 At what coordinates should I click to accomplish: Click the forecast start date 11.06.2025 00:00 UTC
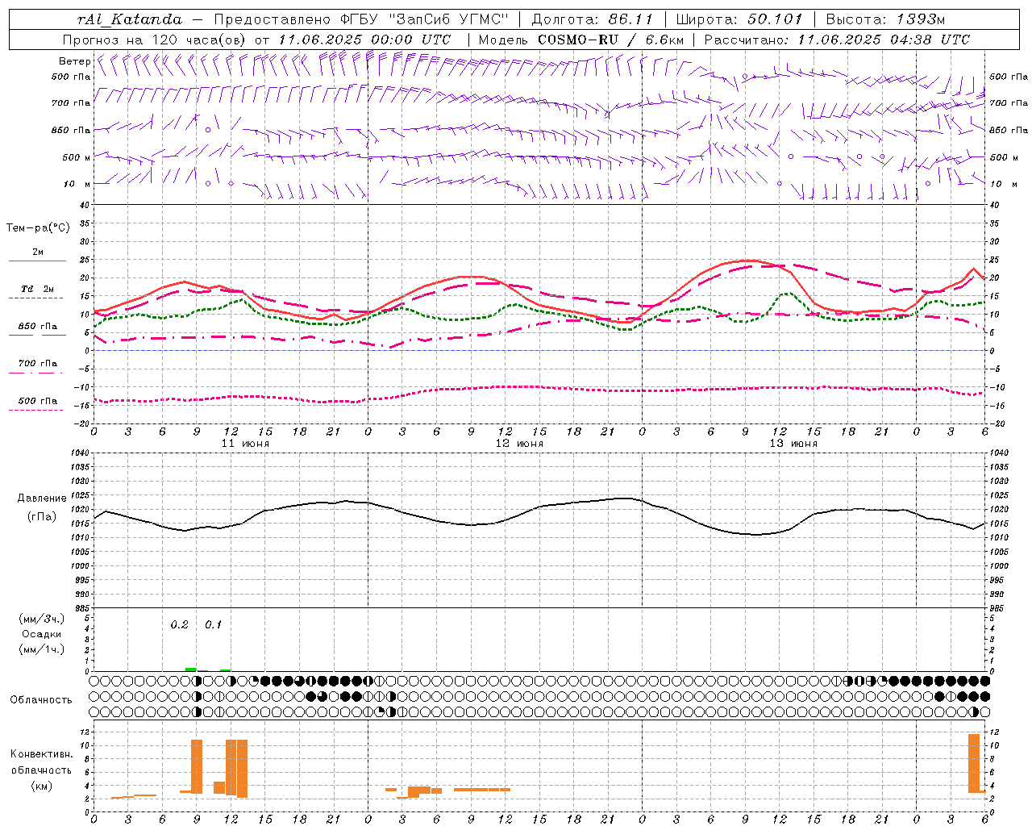(x=364, y=40)
